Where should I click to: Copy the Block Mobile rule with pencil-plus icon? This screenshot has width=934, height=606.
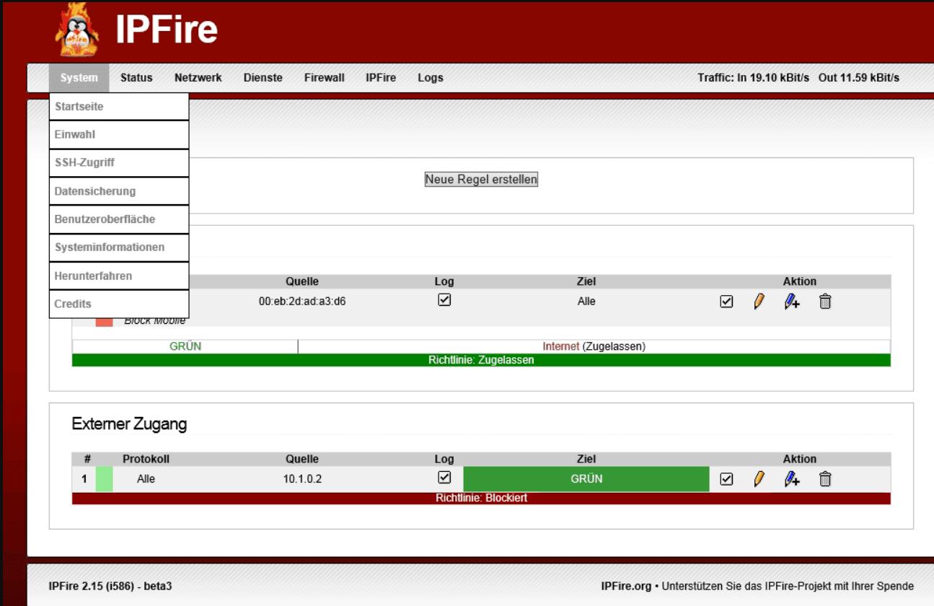792,302
